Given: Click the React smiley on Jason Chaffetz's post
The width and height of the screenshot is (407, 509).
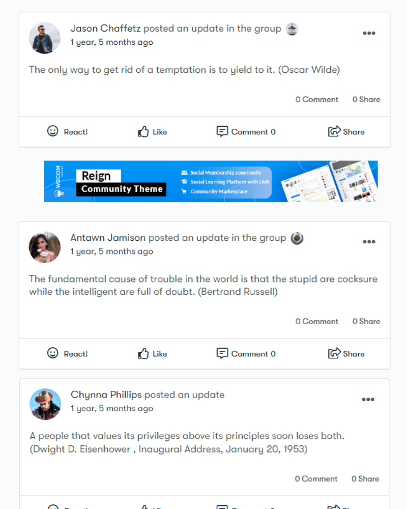Looking at the screenshot, I should (x=52, y=131).
